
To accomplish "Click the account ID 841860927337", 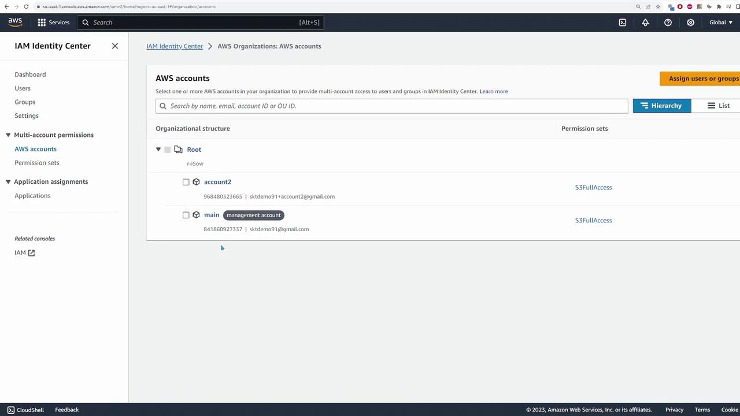I will click(223, 229).
